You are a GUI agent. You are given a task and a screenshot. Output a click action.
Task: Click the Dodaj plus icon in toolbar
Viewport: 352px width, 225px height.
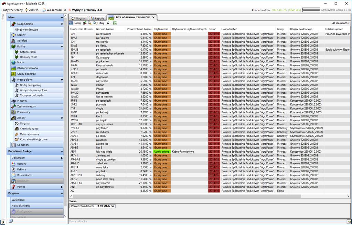[71, 23]
